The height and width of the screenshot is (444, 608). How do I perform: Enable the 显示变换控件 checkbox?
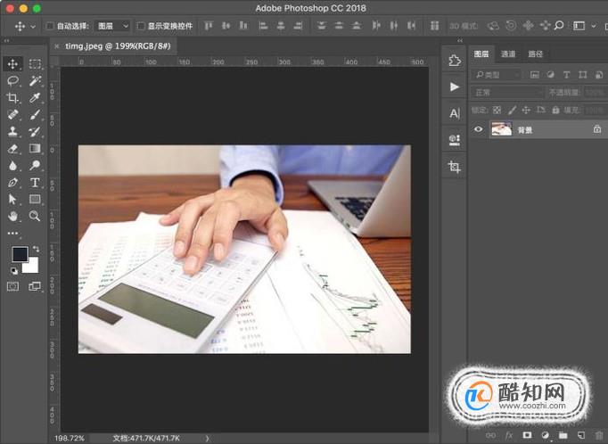coord(141,26)
